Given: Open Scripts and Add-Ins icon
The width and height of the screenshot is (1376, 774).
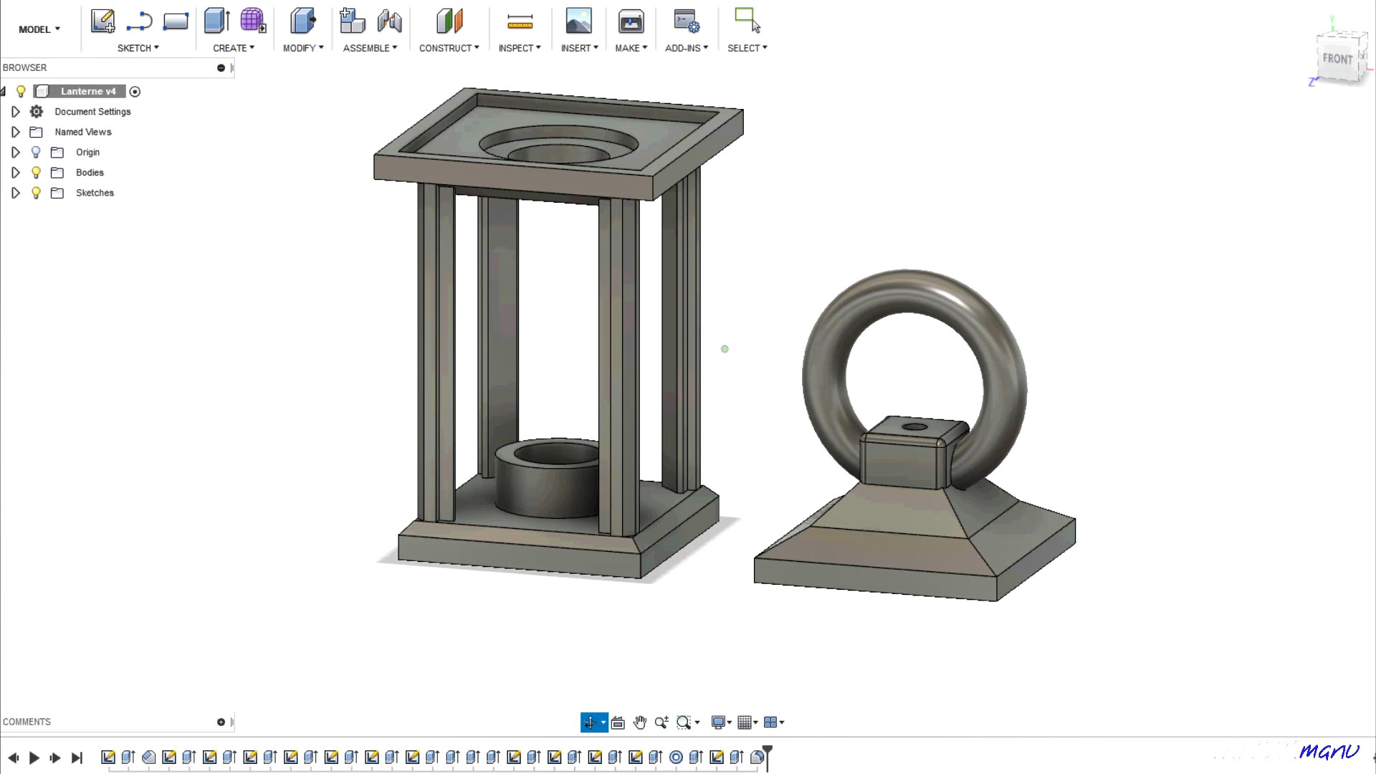Looking at the screenshot, I should pyautogui.click(x=686, y=21).
